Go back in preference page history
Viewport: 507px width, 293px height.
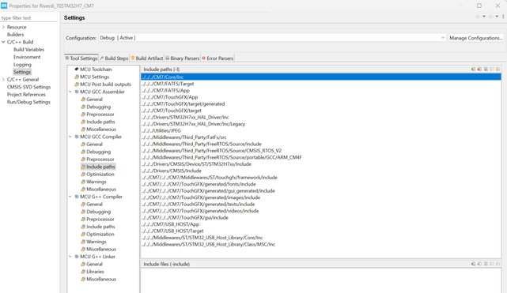click(478, 17)
